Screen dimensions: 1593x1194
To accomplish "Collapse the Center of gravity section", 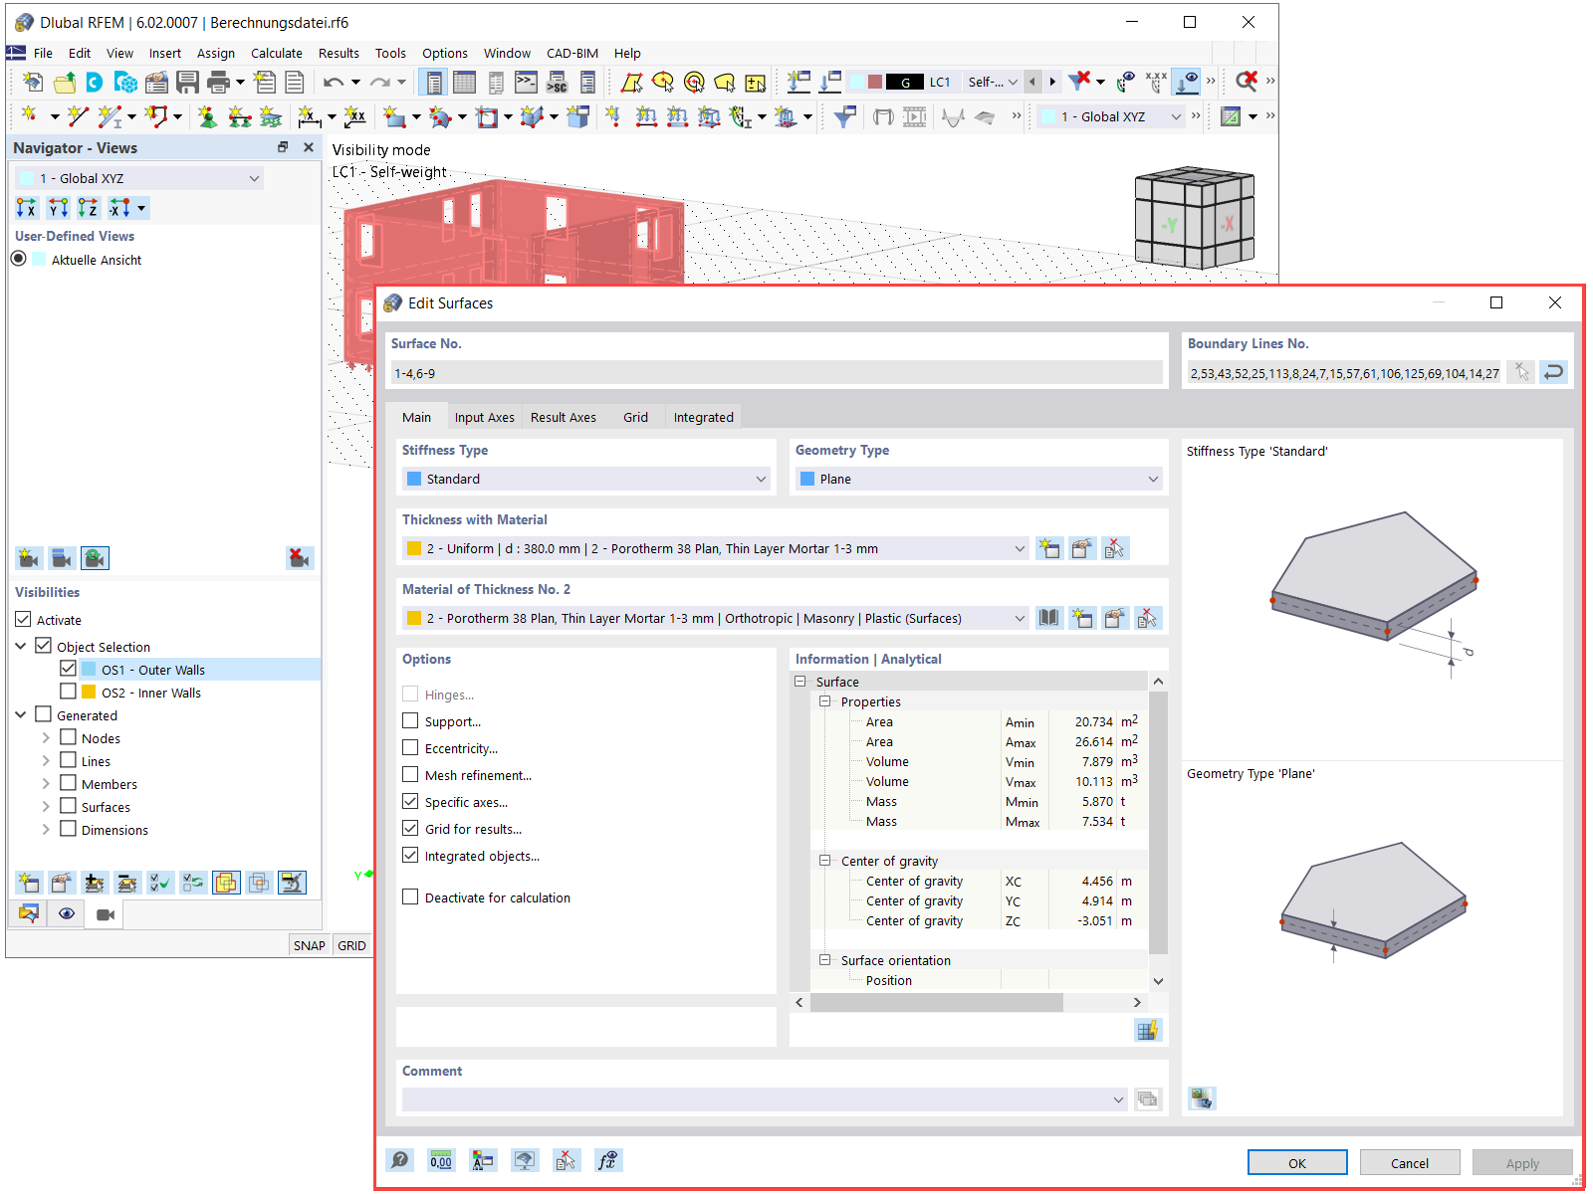I will click(x=825, y=860).
